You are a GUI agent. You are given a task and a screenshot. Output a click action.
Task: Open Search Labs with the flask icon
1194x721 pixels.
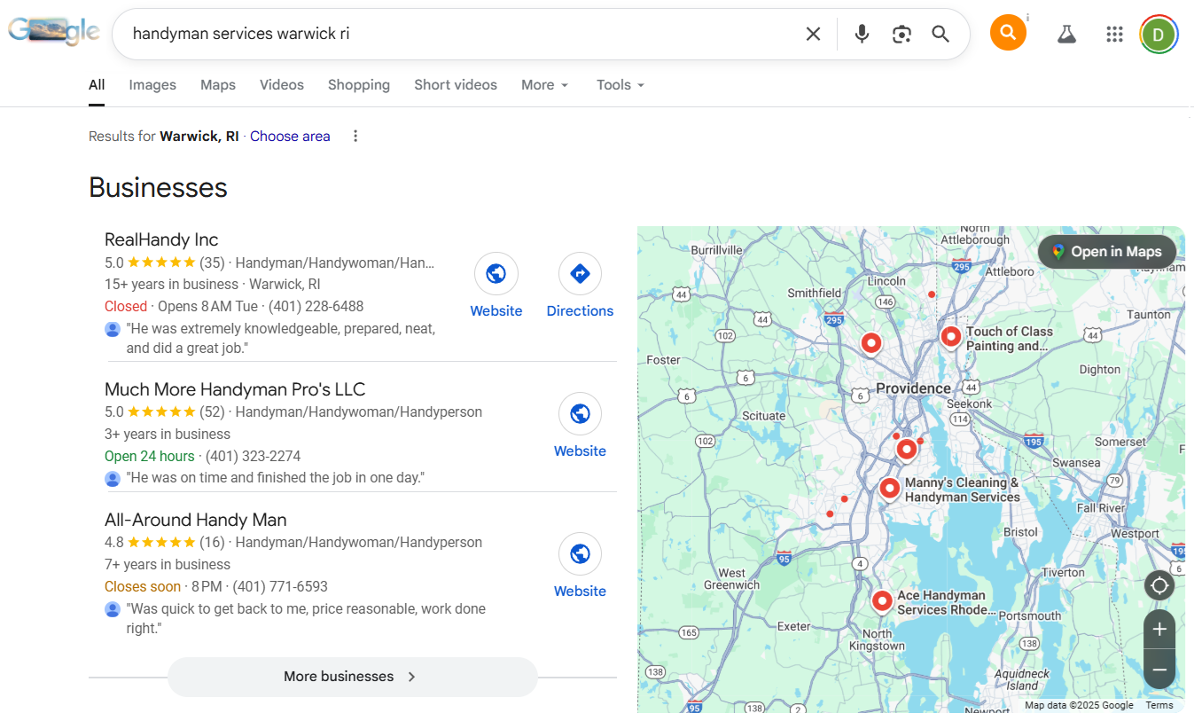pos(1065,33)
